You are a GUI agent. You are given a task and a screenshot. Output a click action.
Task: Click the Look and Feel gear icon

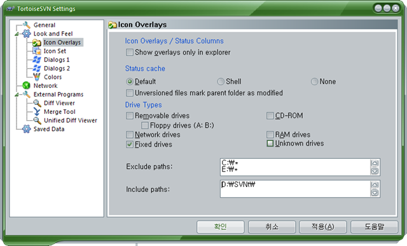pyautogui.click(x=26, y=34)
